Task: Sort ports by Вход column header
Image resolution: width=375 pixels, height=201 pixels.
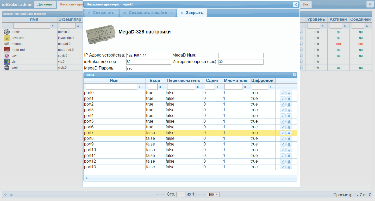Action: [x=155, y=80]
